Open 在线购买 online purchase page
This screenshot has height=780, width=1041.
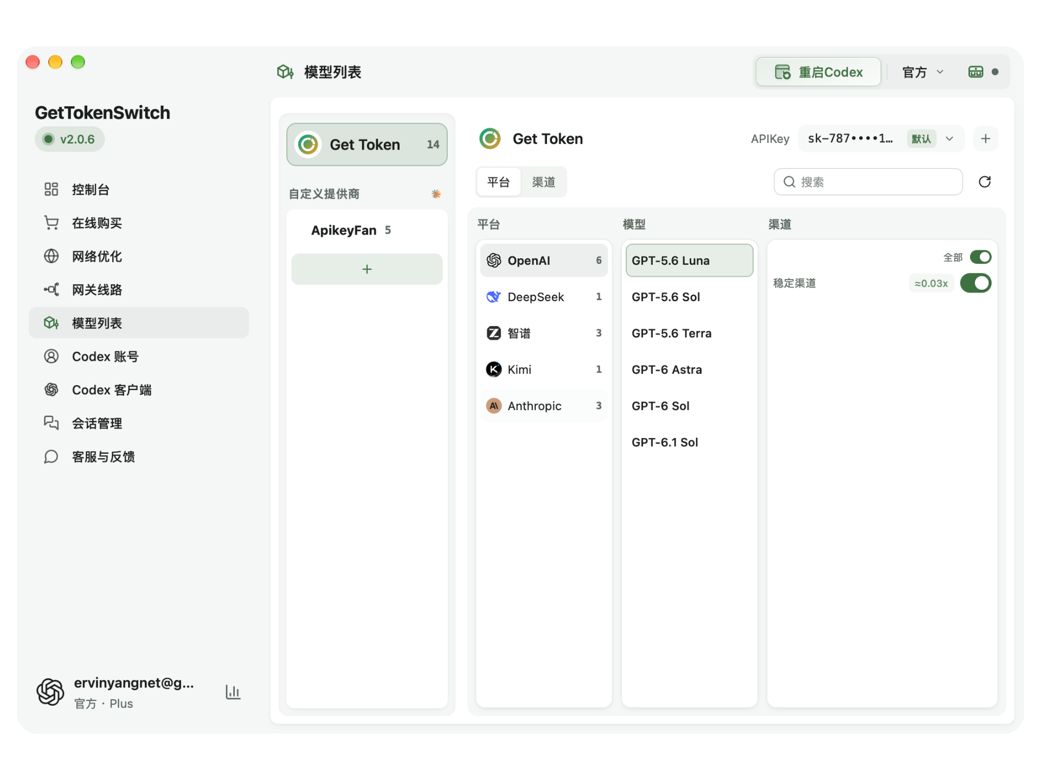pos(138,223)
